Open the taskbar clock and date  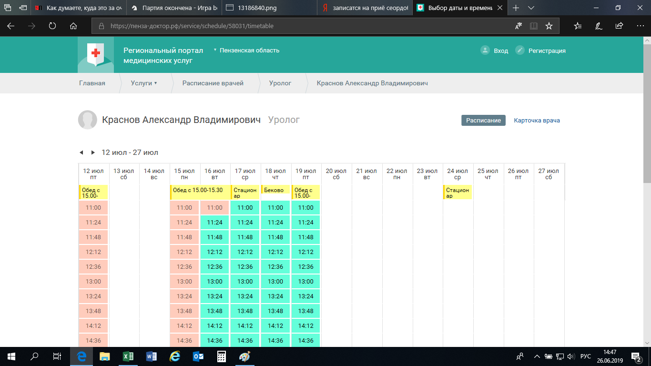pos(610,356)
